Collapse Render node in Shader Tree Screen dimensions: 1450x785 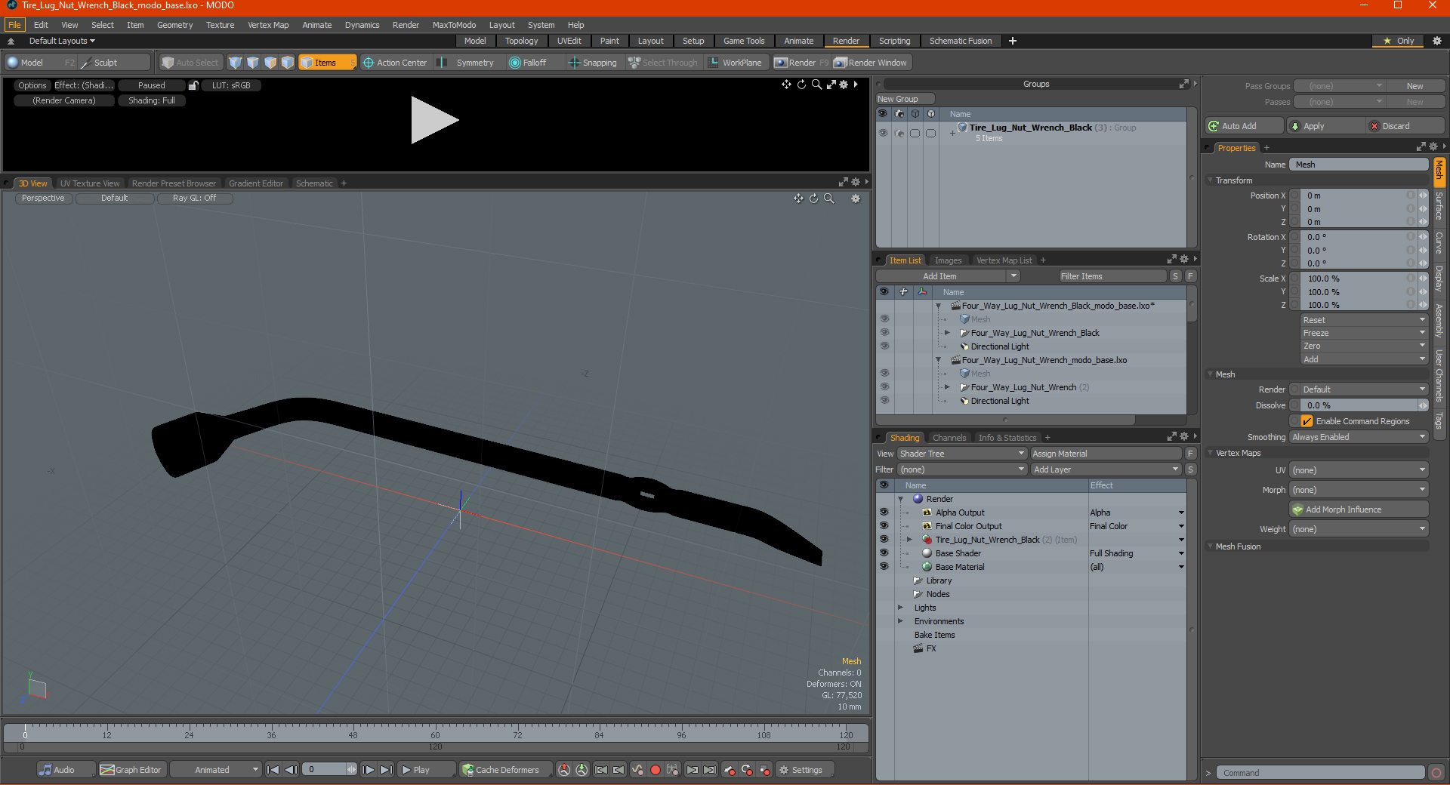[900, 499]
